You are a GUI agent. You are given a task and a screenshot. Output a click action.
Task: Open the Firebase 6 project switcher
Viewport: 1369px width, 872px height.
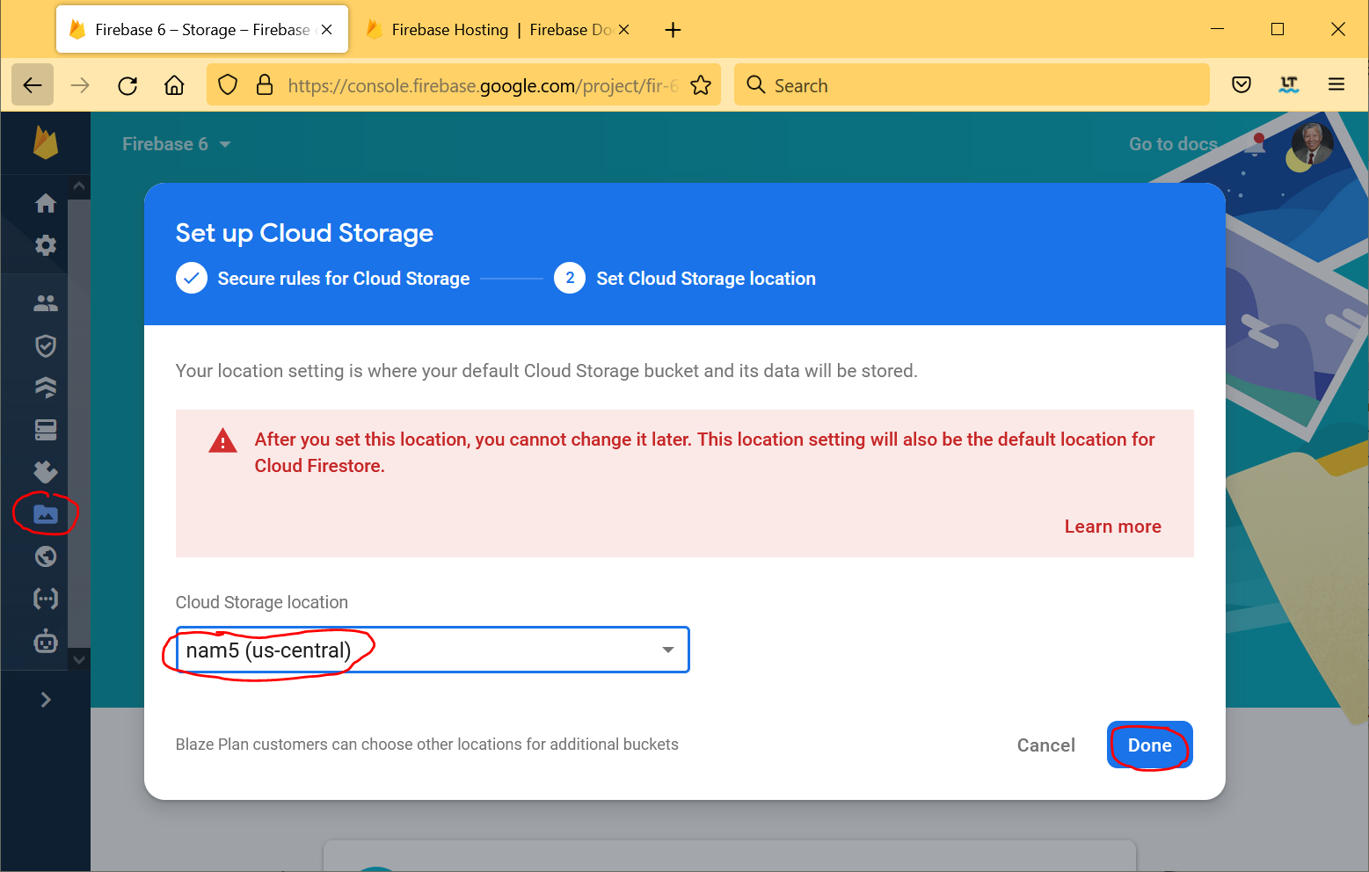tap(176, 144)
